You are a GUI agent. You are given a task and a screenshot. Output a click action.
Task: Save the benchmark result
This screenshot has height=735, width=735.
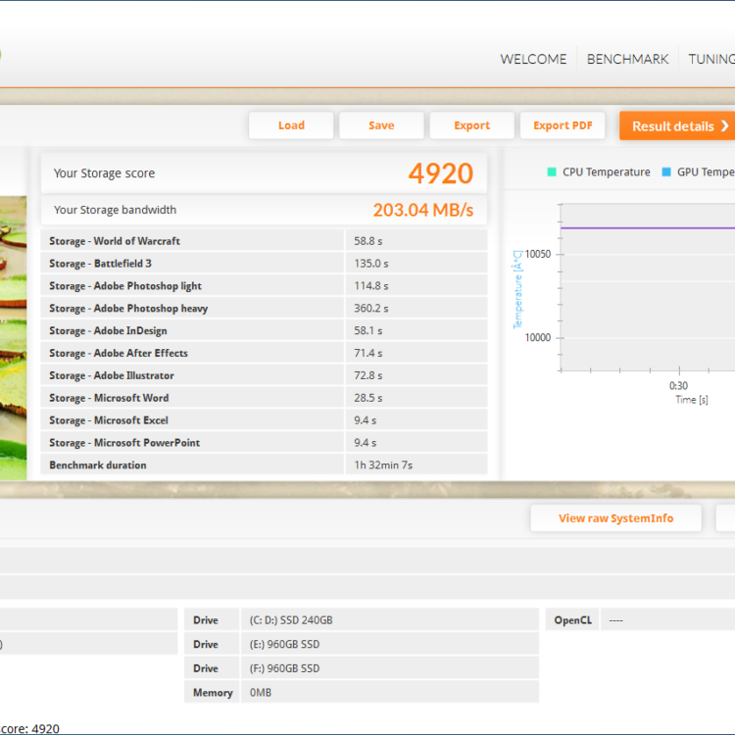coord(381,125)
